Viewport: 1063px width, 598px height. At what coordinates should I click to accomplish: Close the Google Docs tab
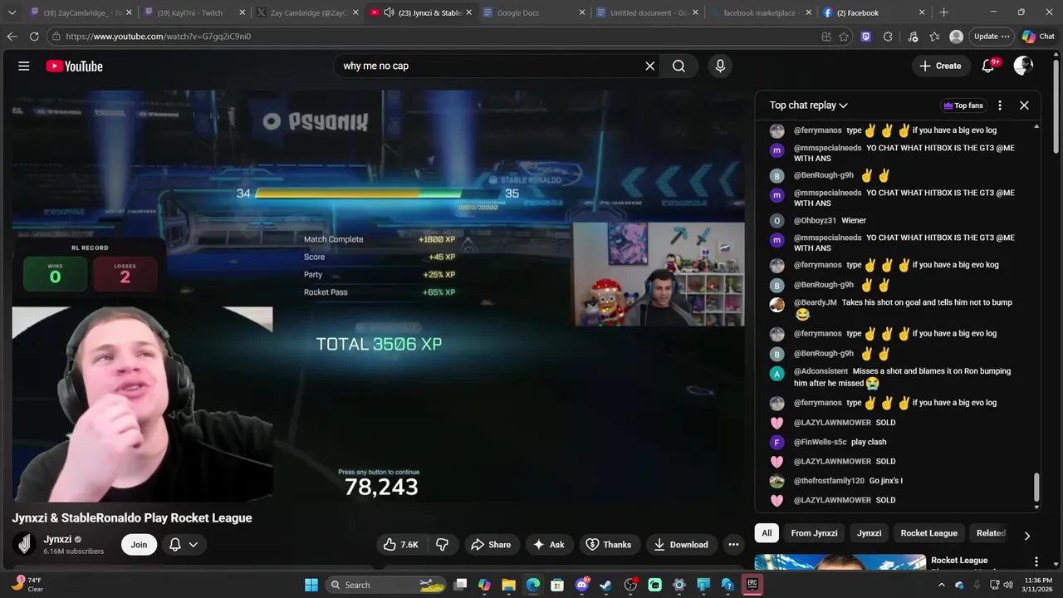[x=582, y=12]
